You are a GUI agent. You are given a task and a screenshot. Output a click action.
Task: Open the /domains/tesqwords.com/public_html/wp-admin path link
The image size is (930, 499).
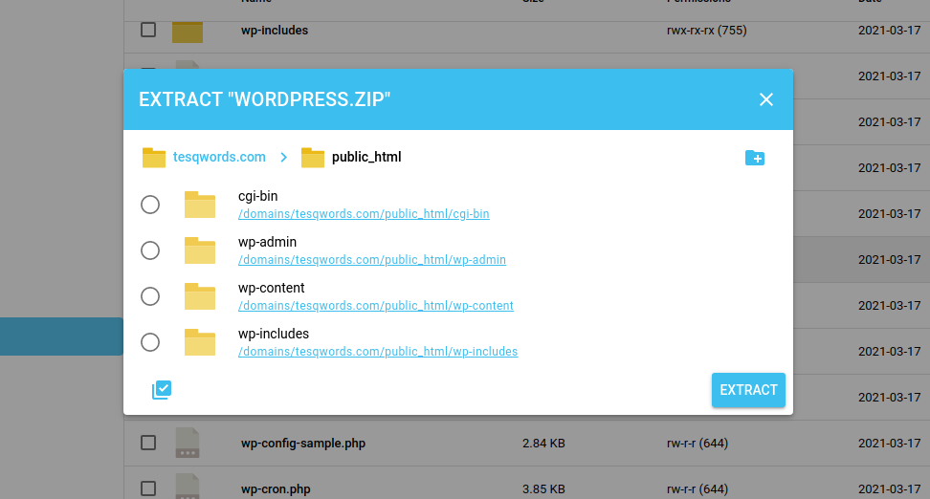tap(372, 260)
